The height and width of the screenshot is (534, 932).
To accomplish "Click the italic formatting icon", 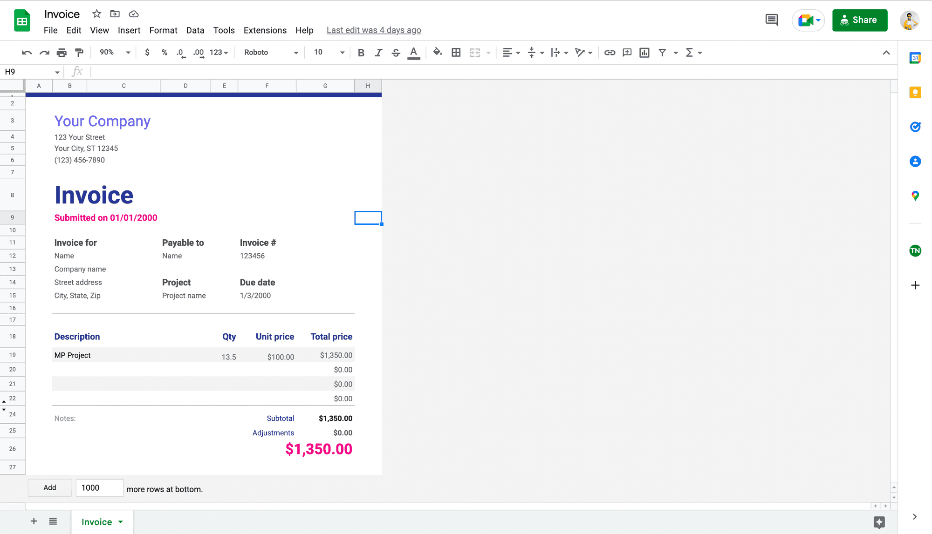I will click(378, 52).
